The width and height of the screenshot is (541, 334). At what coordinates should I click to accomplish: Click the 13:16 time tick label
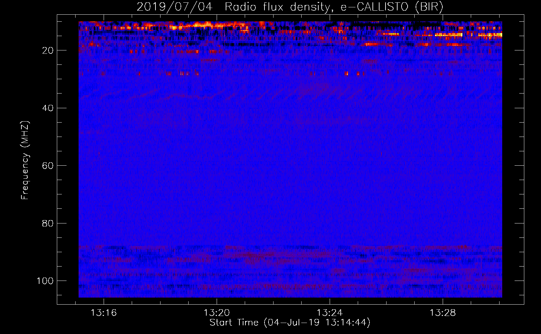104,313
